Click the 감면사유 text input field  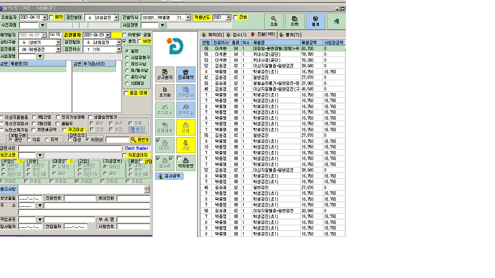70,148
